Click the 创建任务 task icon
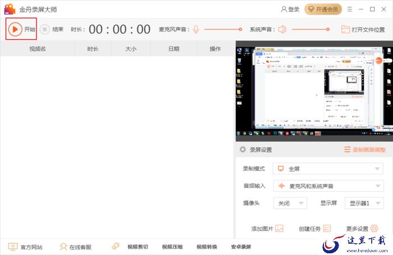This screenshot has width=393, height=255. [x=327, y=229]
